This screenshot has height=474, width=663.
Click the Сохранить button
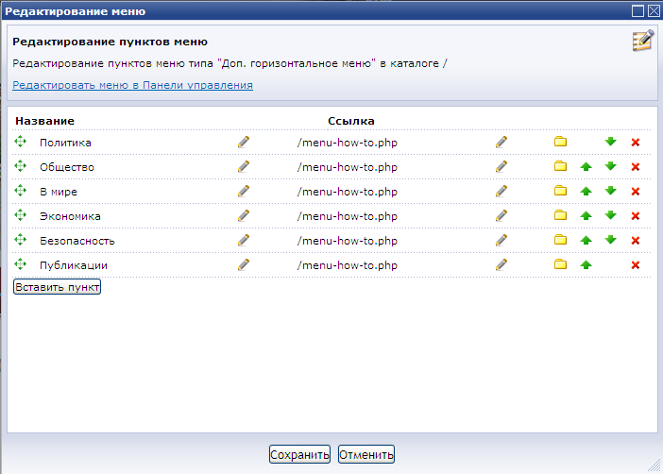299,455
